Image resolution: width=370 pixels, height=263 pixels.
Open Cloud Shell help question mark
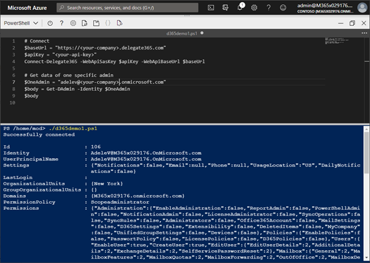click(x=62, y=23)
